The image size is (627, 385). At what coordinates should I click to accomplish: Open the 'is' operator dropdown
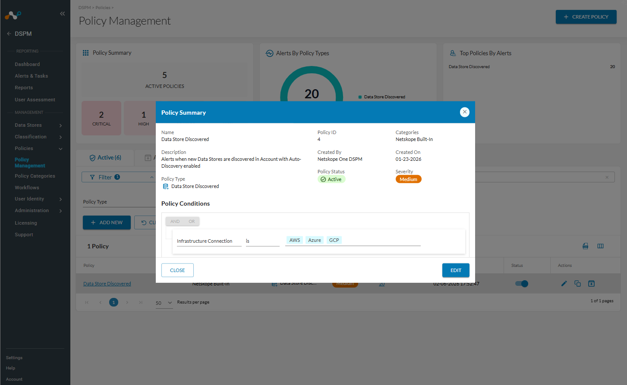(x=263, y=241)
